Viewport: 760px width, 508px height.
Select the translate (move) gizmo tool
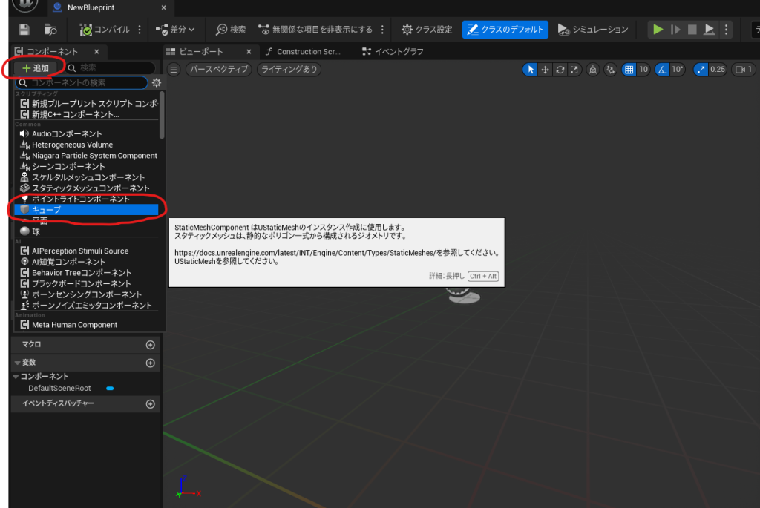pos(545,70)
